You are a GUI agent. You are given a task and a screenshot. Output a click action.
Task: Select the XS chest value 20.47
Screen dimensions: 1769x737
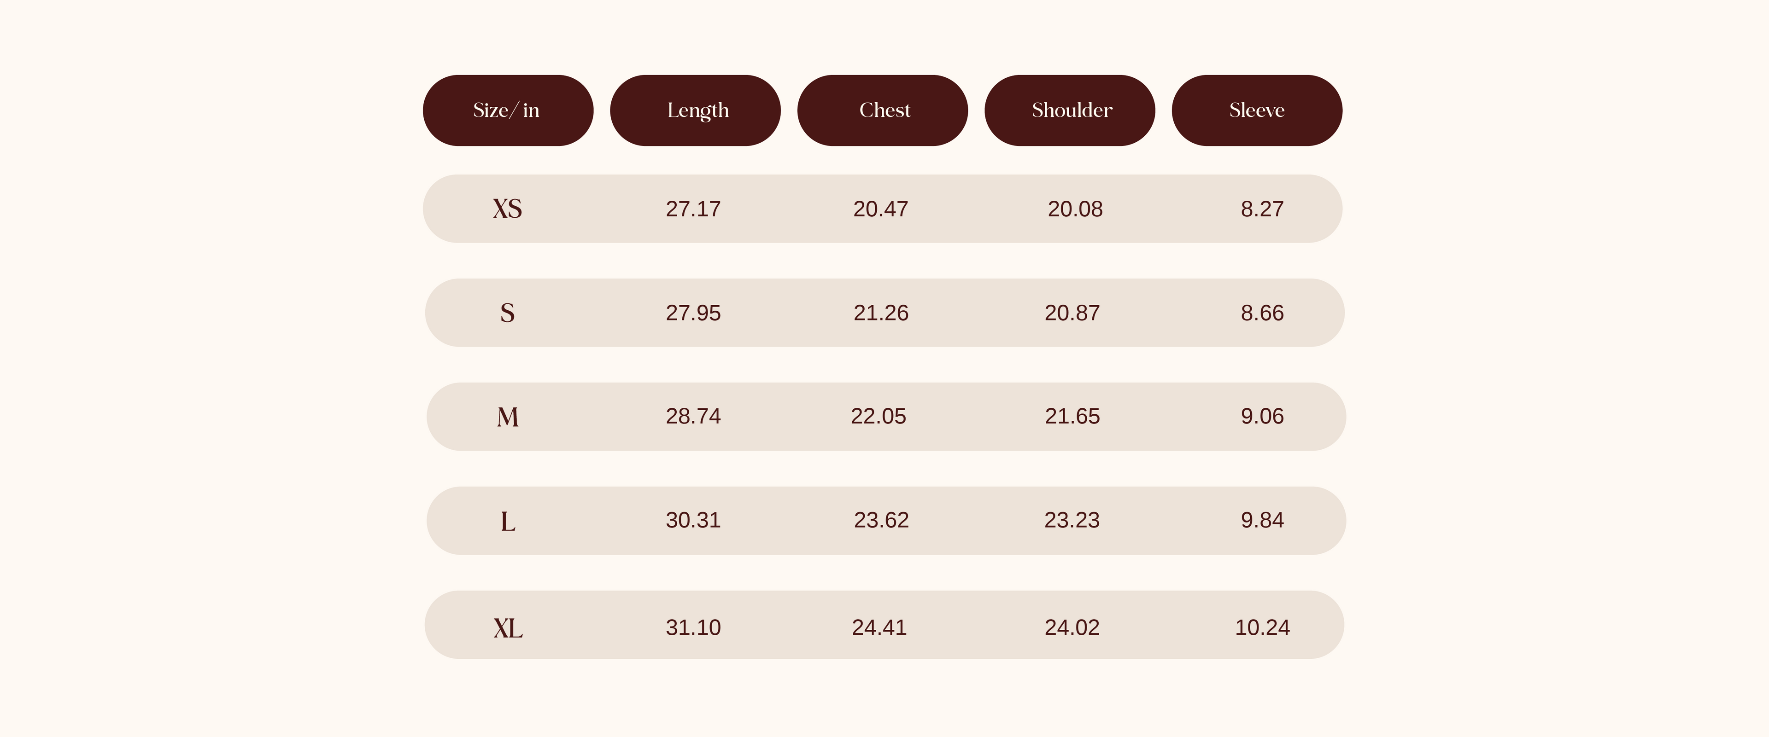point(880,209)
